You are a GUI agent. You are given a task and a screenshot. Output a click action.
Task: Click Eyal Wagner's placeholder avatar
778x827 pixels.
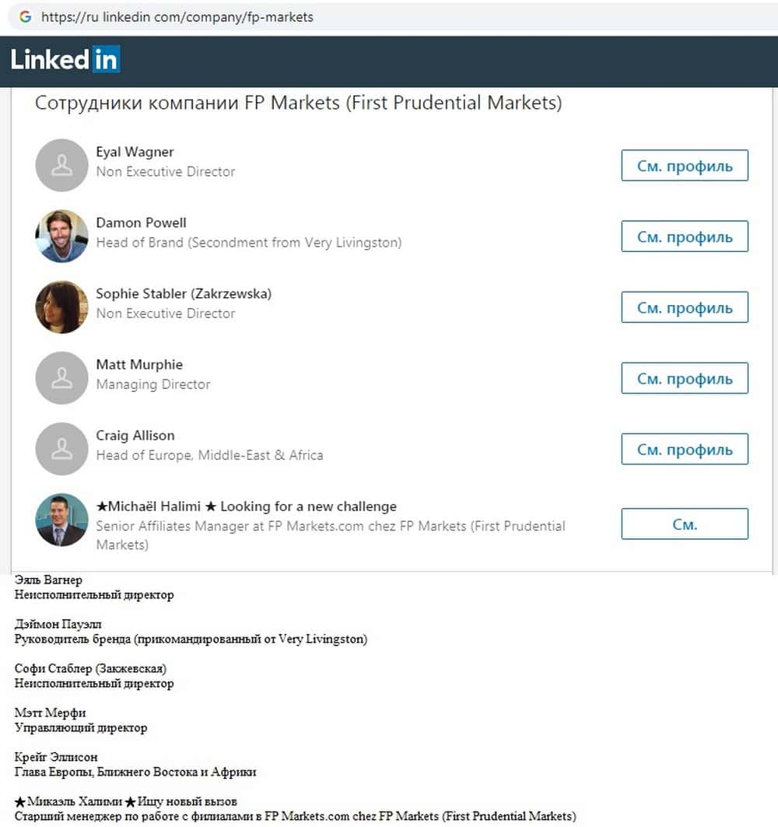(61, 165)
